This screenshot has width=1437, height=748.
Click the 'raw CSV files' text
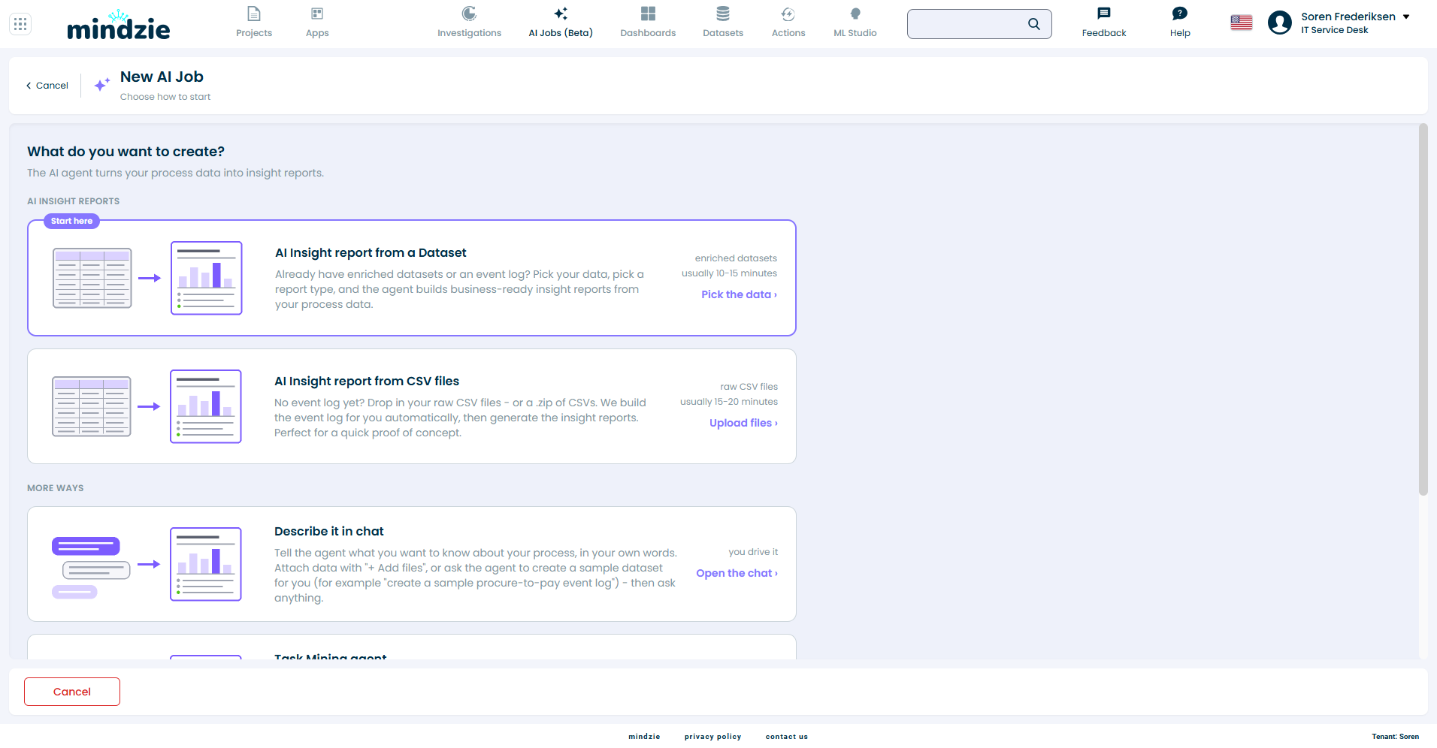(749, 387)
